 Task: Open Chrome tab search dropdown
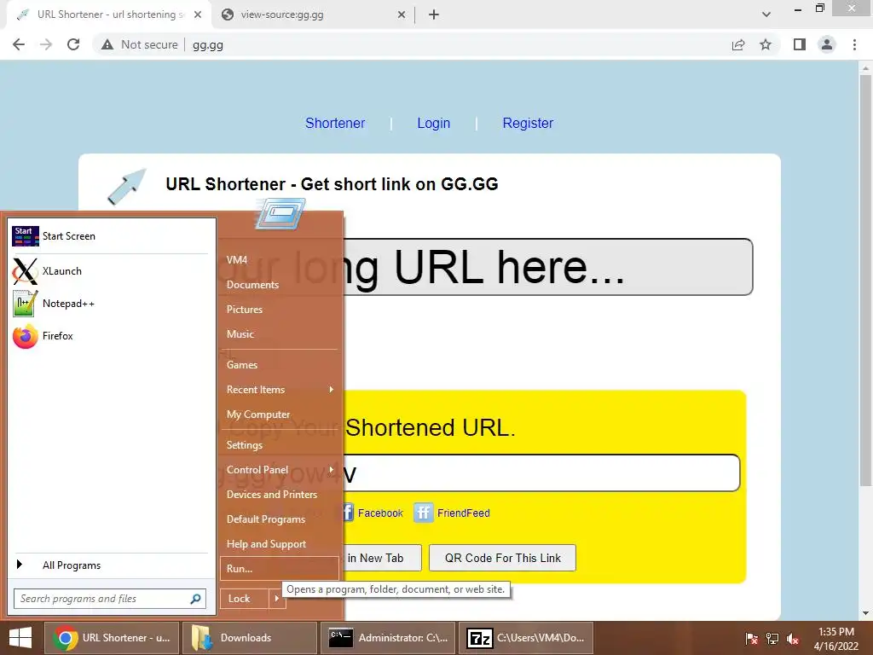point(766,14)
